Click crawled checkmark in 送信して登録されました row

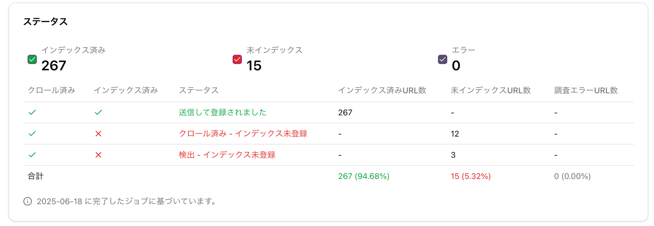click(x=32, y=112)
